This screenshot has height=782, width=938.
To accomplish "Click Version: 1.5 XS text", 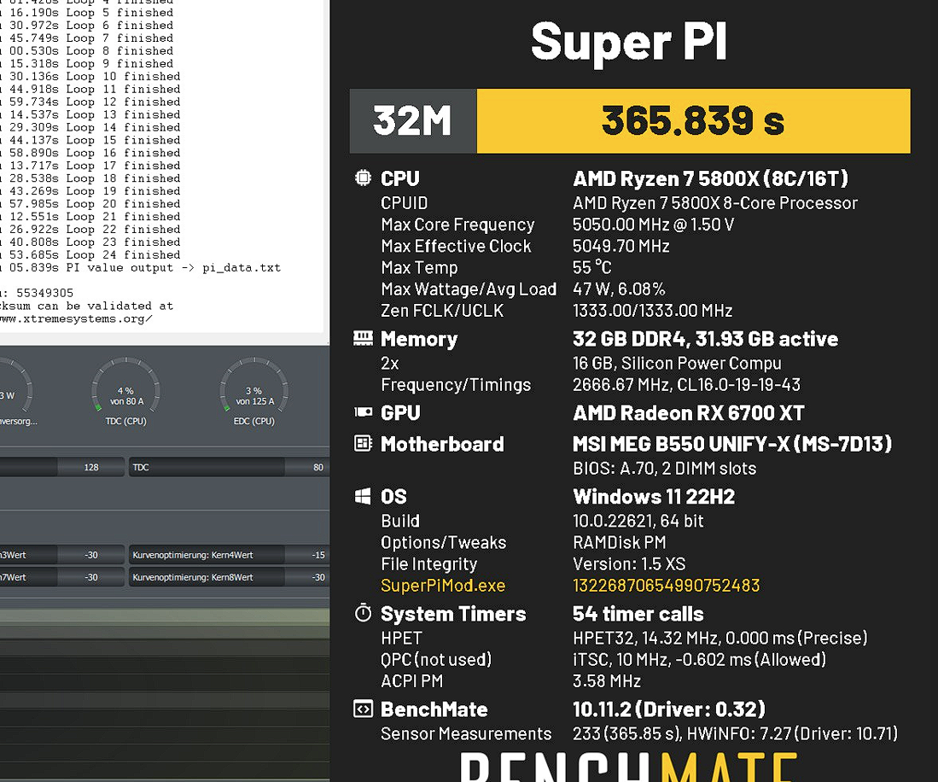I will pos(629,564).
